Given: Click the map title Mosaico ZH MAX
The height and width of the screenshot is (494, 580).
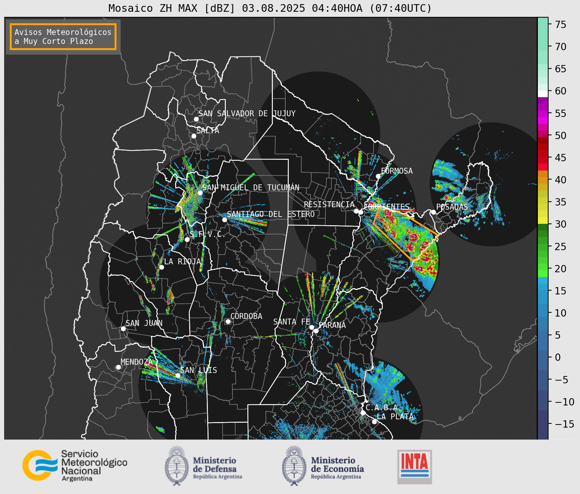Looking at the screenshot, I should coord(270,8).
